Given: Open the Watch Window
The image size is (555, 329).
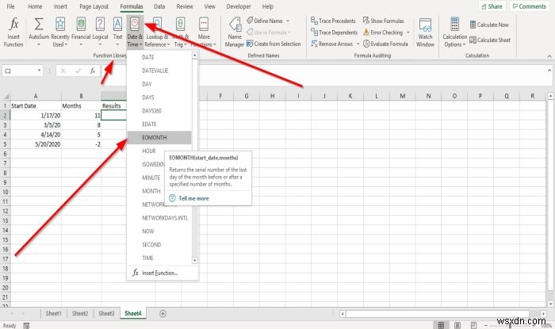Looking at the screenshot, I should point(425,32).
